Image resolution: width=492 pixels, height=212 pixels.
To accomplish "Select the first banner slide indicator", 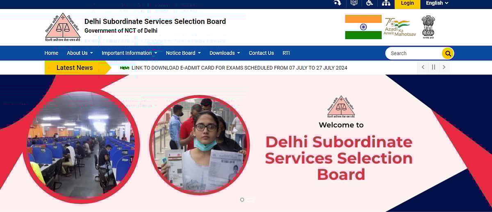I will point(242,200).
